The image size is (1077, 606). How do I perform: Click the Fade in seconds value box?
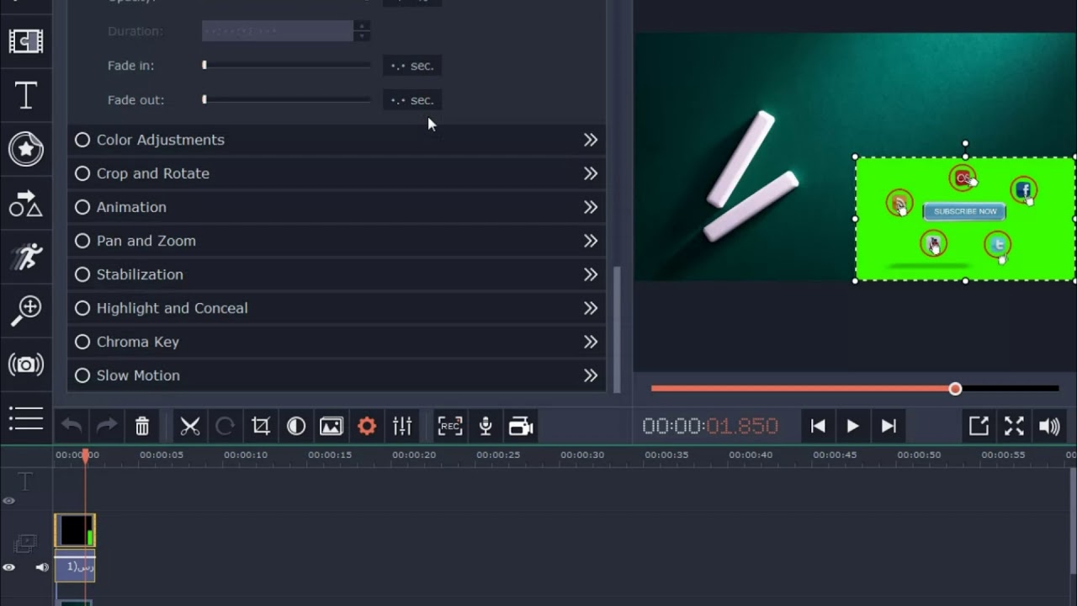[x=412, y=66]
